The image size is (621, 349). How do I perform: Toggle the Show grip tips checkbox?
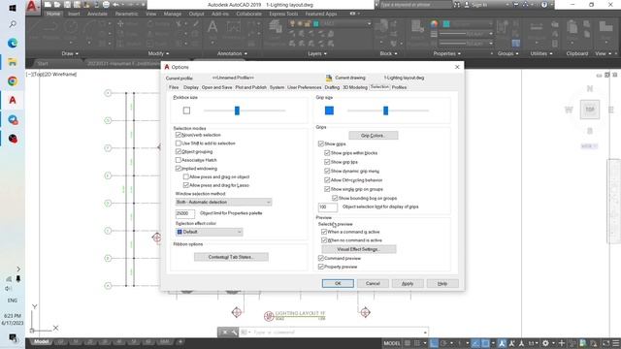pyautogui.click(x=327, y=162)
